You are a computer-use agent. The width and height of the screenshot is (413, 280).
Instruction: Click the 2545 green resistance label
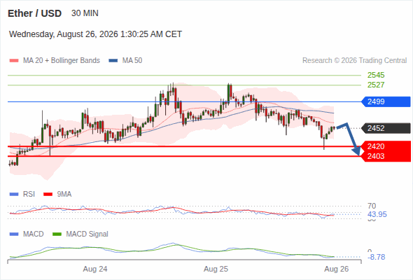tap(376, 76)
